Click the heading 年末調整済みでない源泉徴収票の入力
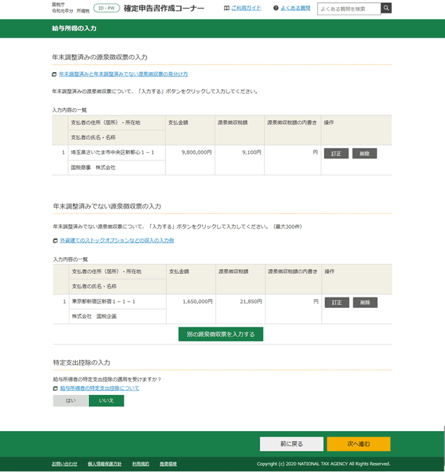Screen dimensions: 445x472 coord(107,206)
